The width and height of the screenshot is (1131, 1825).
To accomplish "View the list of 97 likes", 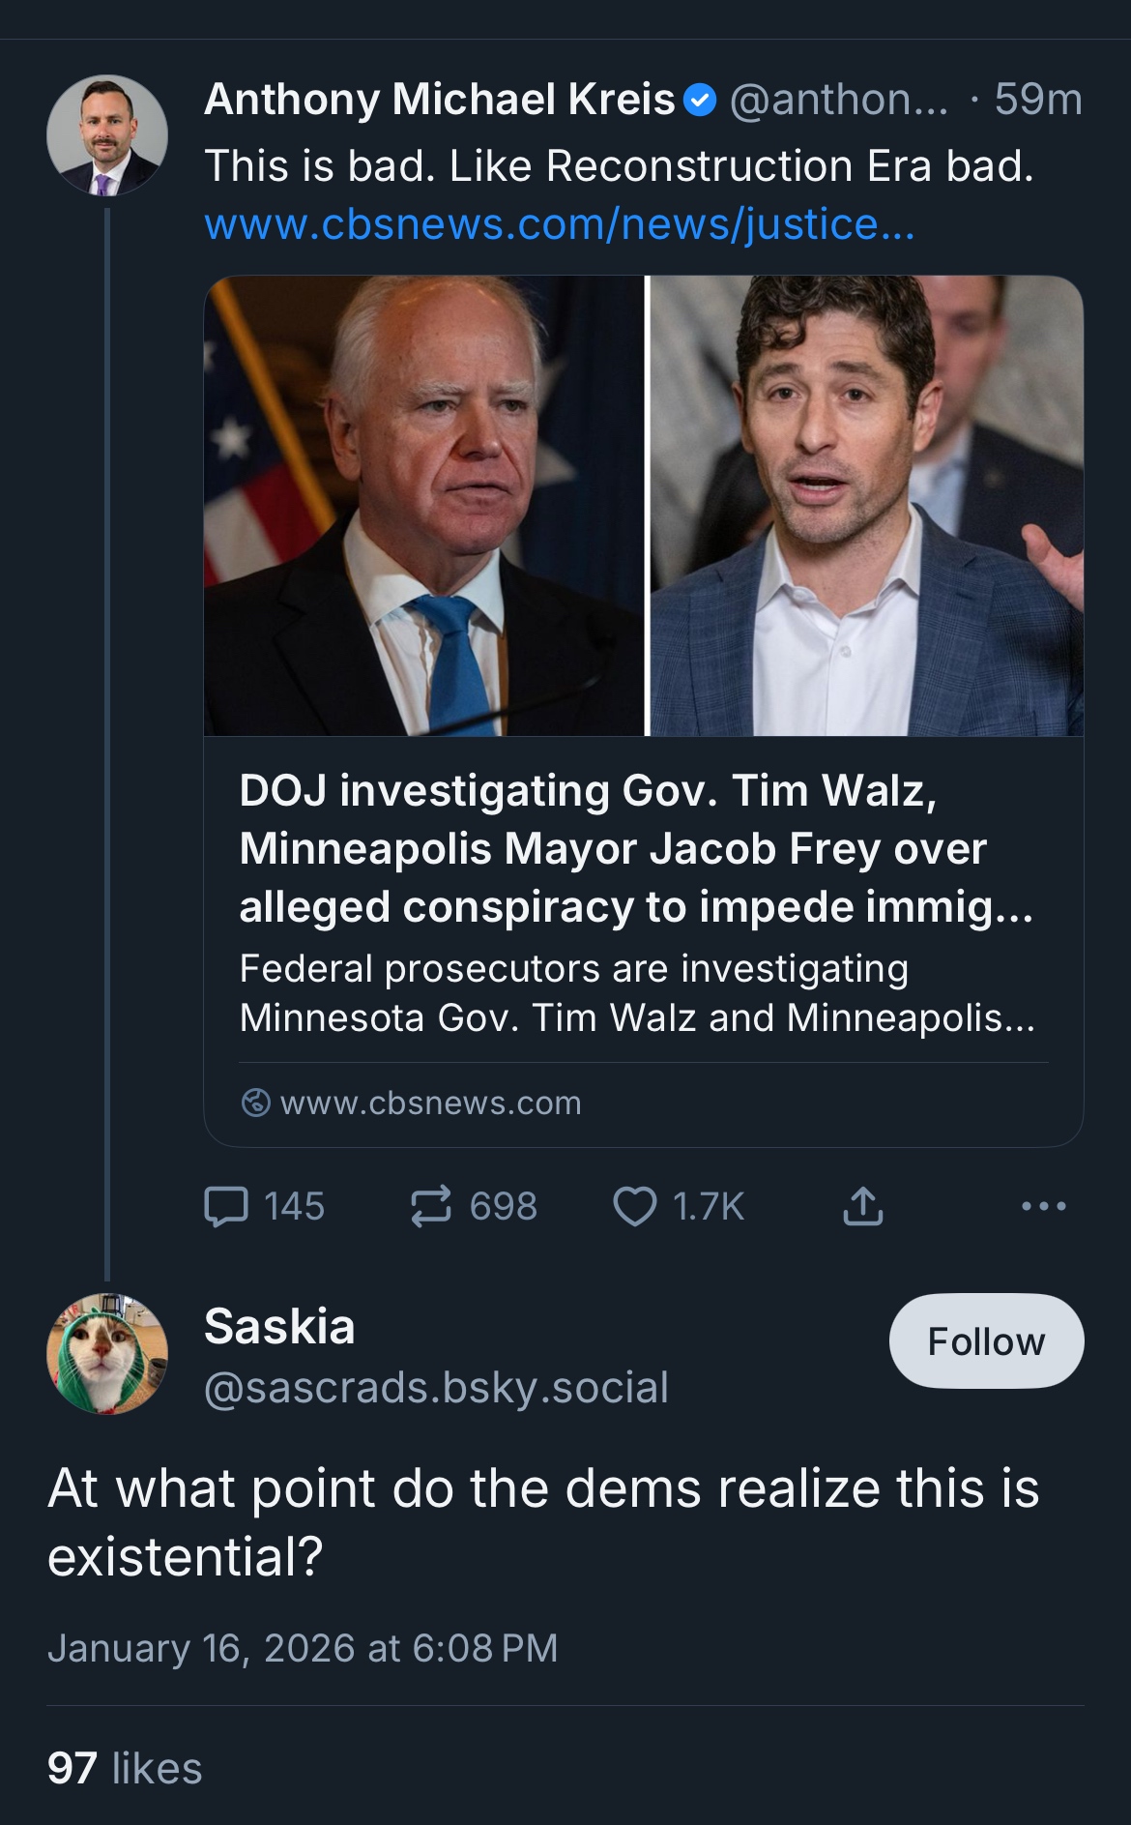I will tap(125, 1768).
